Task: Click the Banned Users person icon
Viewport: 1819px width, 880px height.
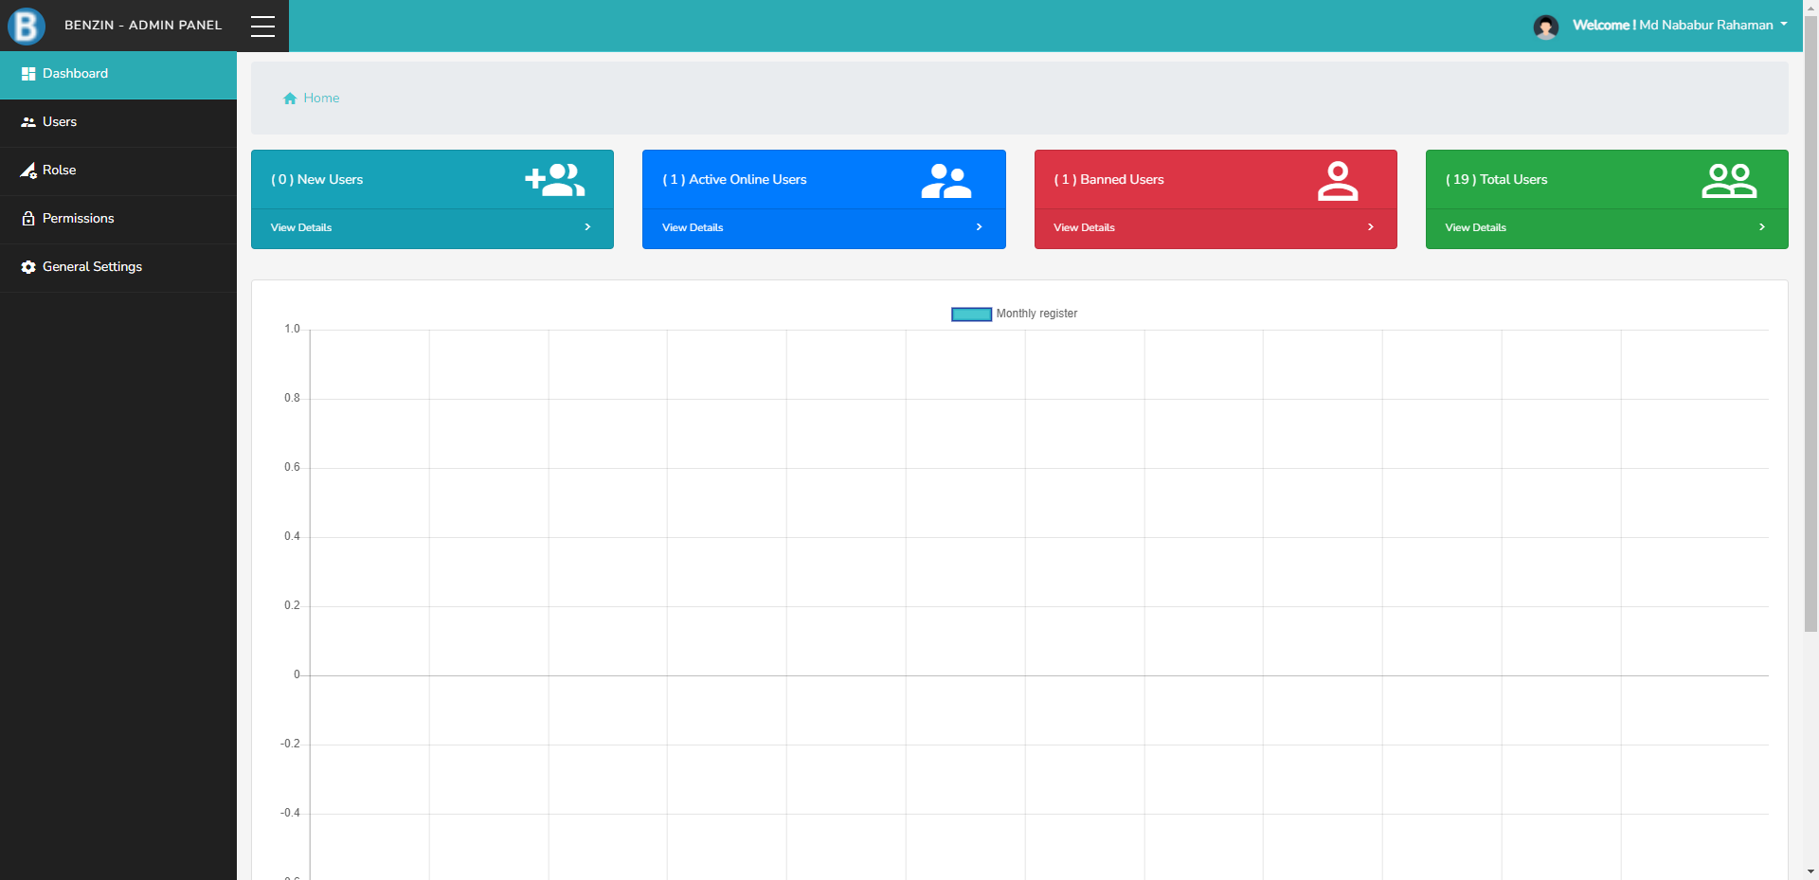Action: pyautogui.click(x=1338, y=181)
